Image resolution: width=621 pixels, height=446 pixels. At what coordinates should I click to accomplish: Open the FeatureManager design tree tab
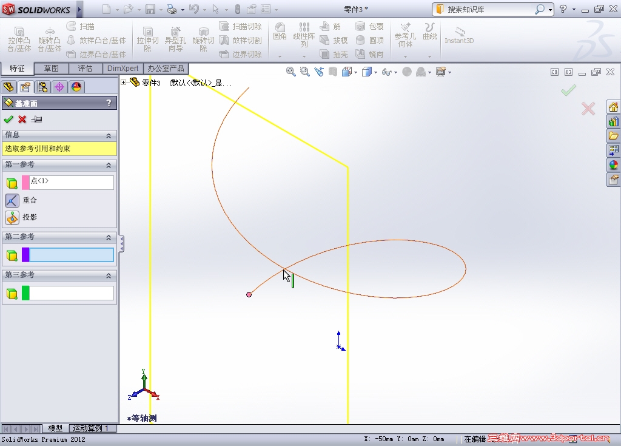pyautogui.click(x=8, y=86)
